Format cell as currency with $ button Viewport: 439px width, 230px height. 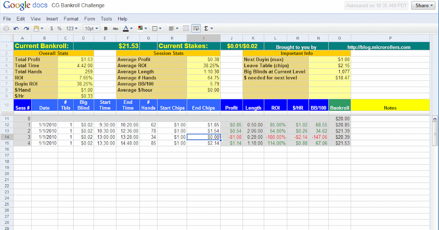click(x=52, y=28)
